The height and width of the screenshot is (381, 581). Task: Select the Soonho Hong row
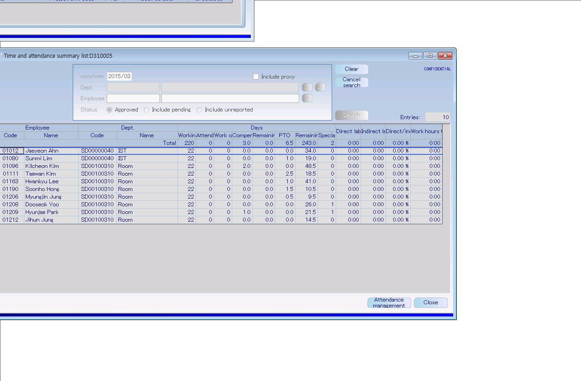click(x=221, y=189)
